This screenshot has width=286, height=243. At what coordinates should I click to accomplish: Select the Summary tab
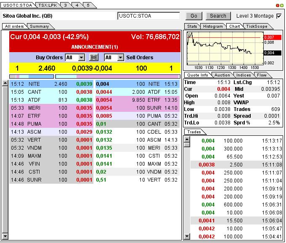pos(40,26)
